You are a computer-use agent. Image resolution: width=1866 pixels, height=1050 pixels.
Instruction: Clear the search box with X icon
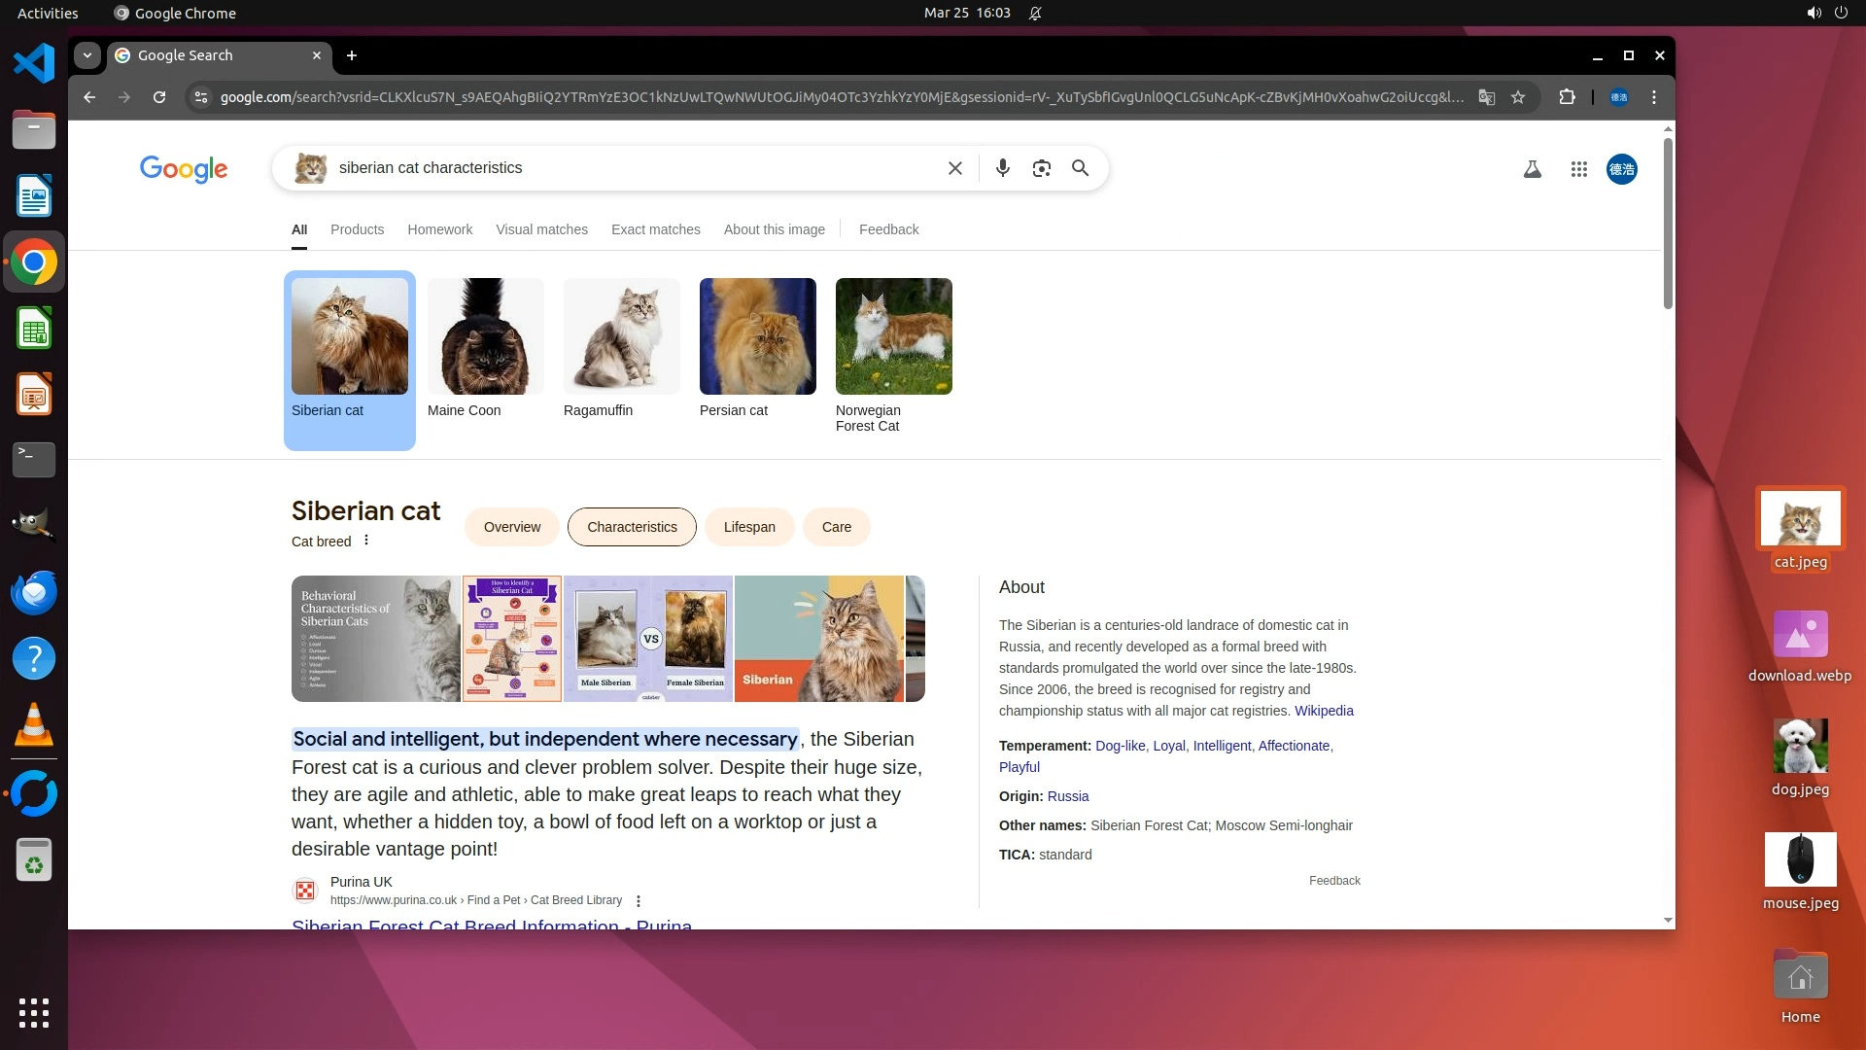click(x=955, y=168)
